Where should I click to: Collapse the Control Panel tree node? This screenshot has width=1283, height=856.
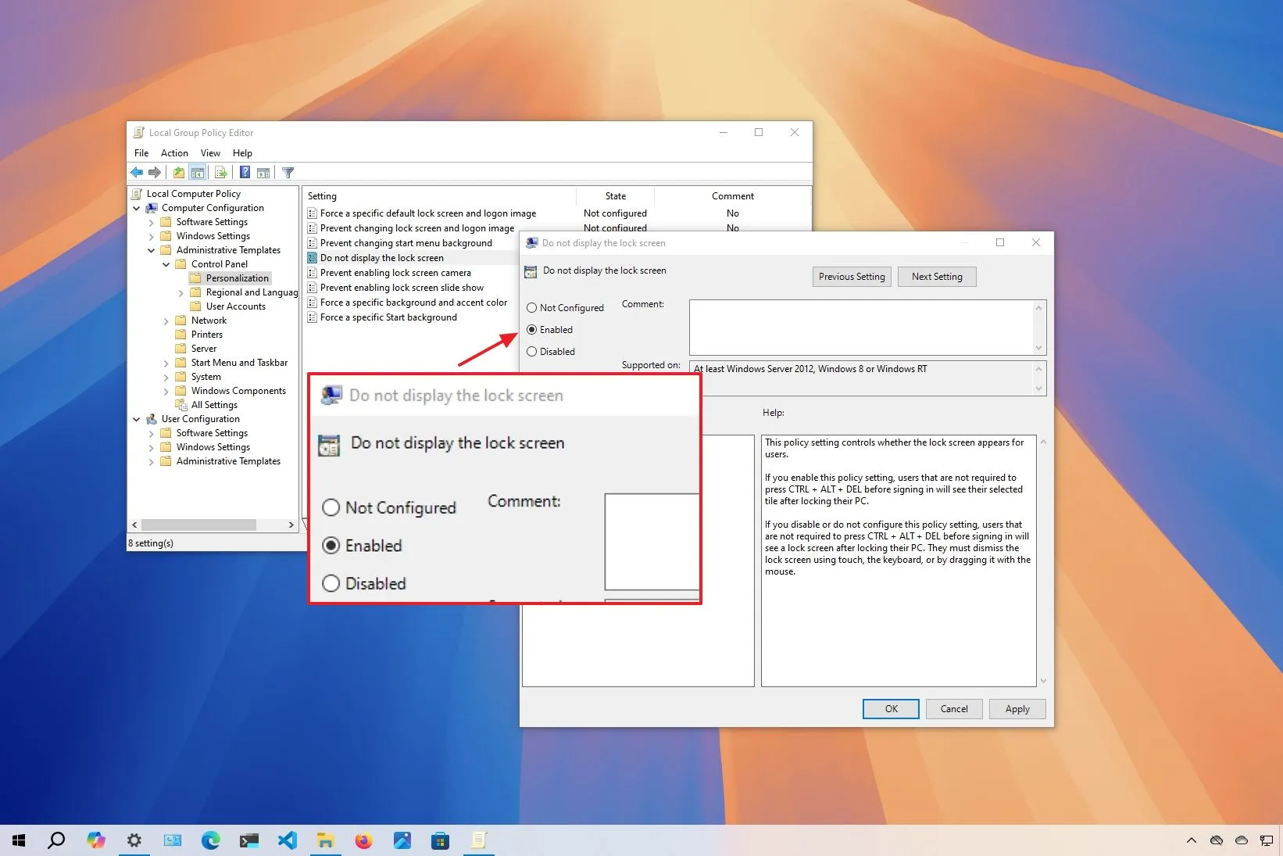[166, 263]
